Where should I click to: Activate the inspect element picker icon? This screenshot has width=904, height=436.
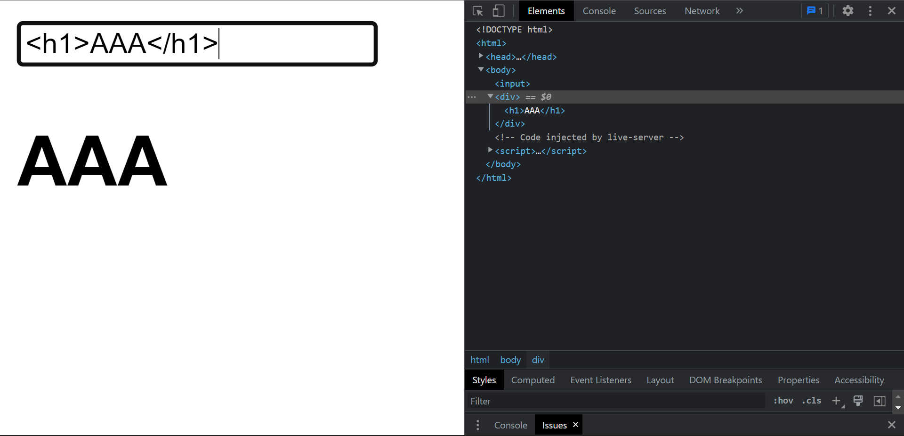478,11
